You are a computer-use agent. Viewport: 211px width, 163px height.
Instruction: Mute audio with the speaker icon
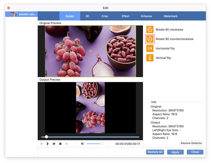83,144
